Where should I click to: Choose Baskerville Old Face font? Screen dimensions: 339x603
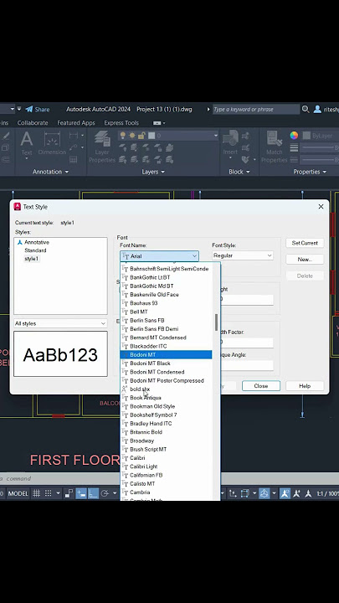[166, 295]
